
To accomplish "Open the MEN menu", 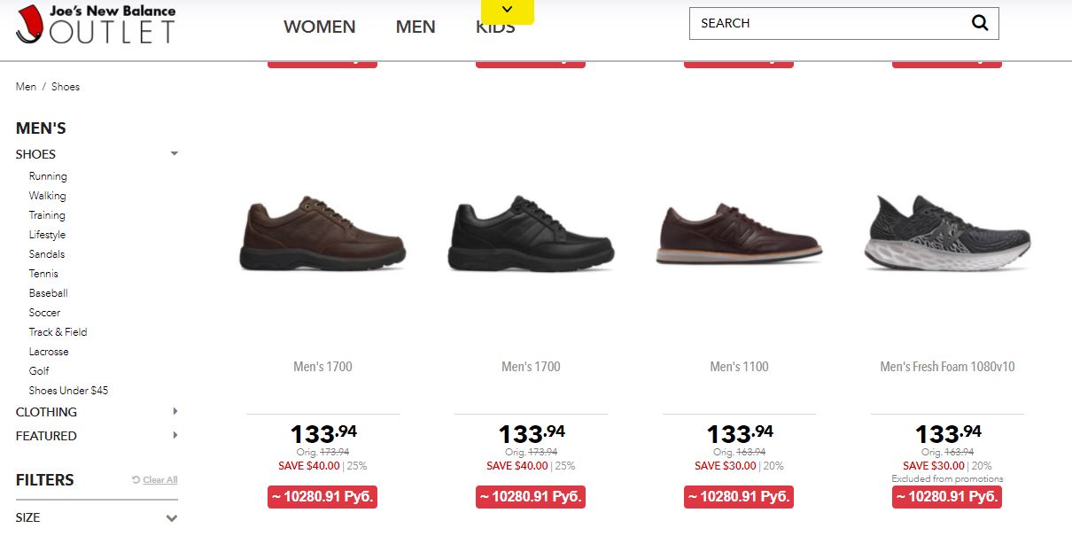I will pos(416,27).
